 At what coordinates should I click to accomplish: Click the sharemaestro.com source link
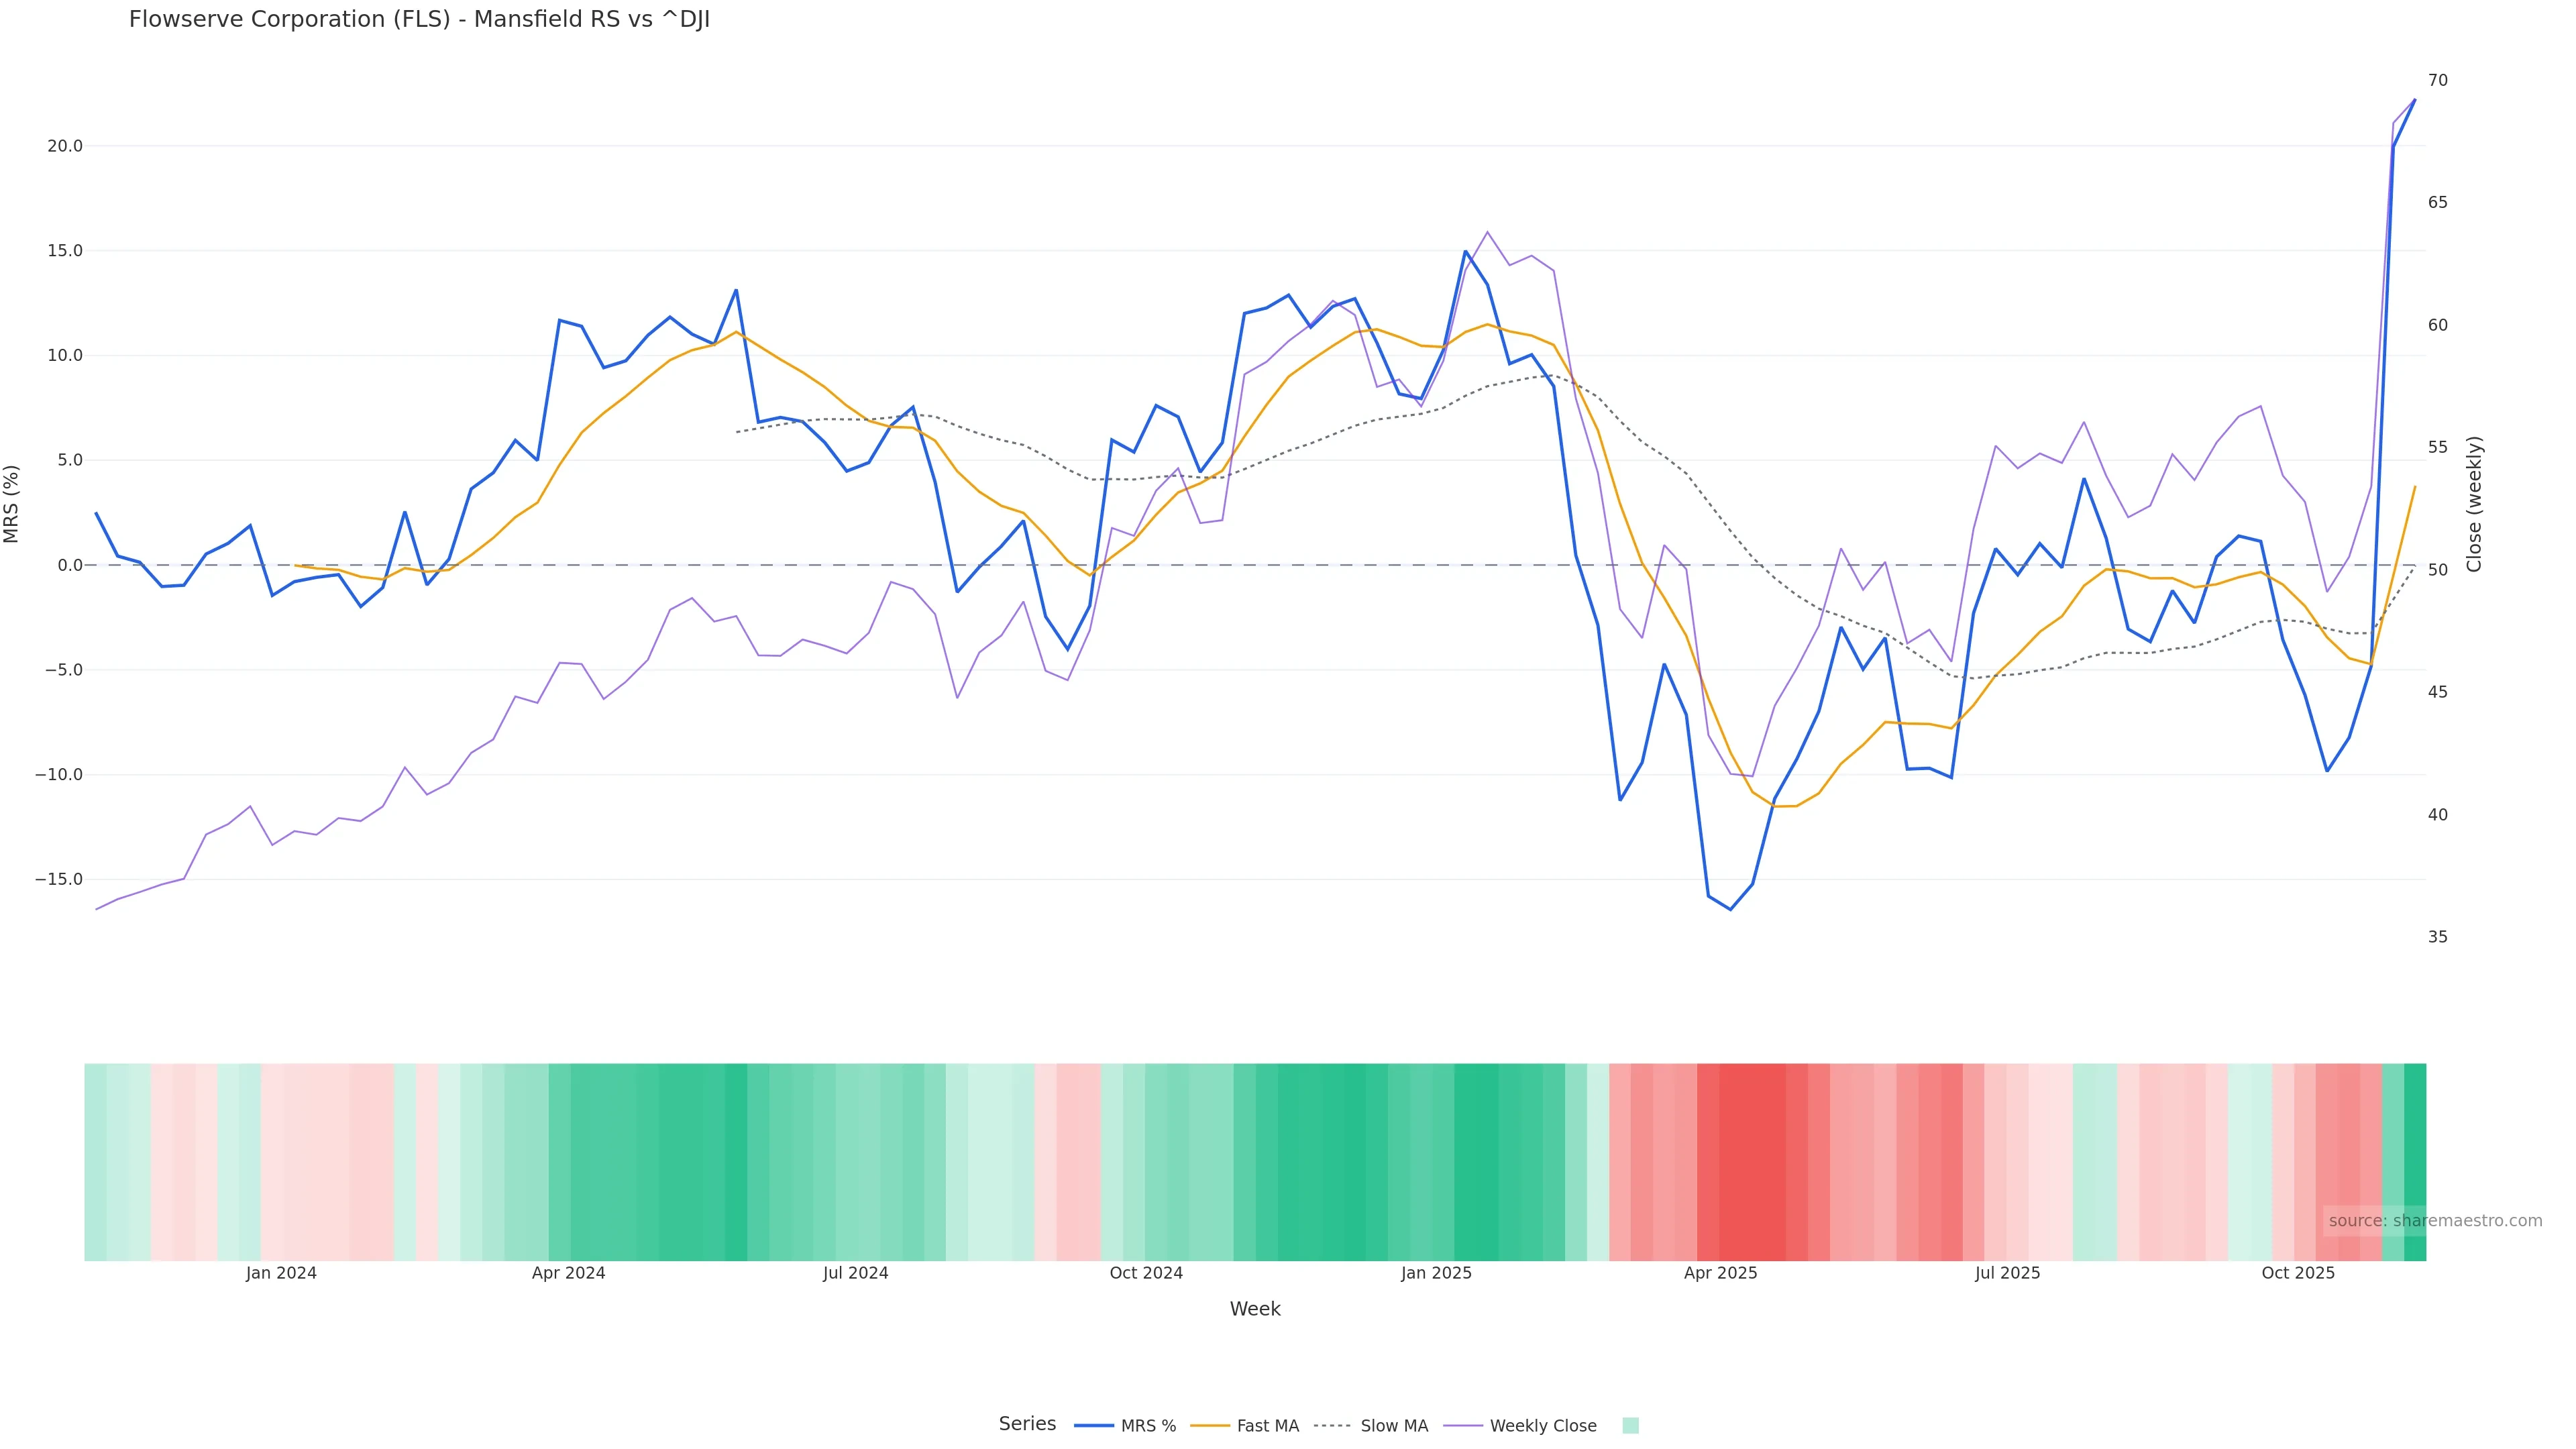click(2434, 1220)
